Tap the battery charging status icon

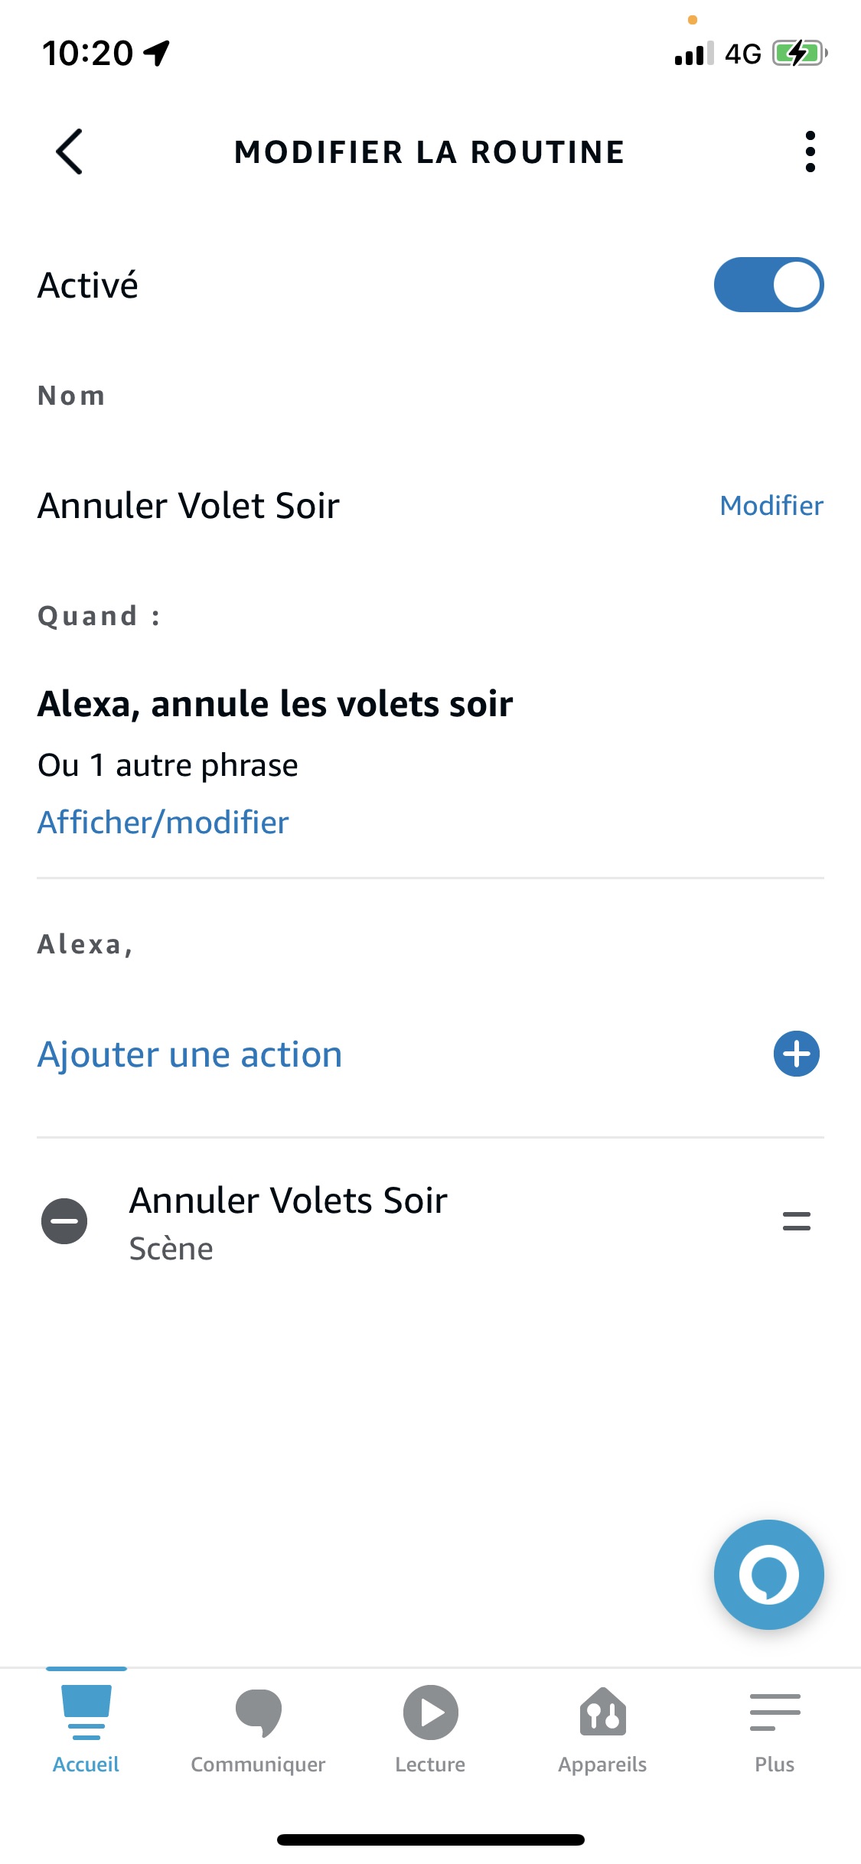pyautogui.click(x=799, y=54)
